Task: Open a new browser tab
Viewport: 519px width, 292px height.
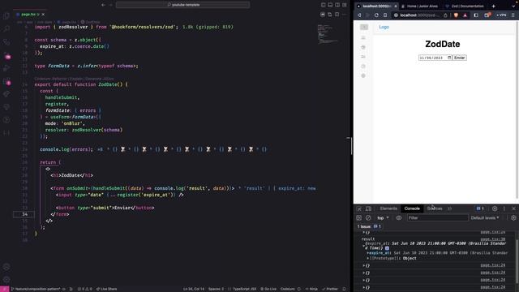Action: pos(494,6)
